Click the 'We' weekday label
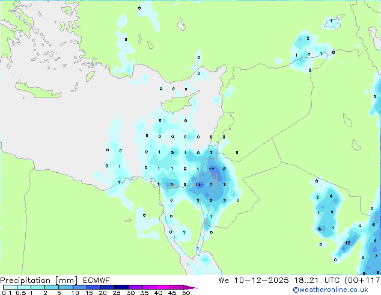 point(224,281)
